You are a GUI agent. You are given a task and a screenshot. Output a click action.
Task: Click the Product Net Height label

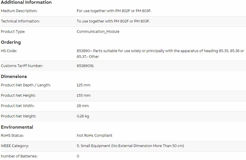click(x=18, y=96)
